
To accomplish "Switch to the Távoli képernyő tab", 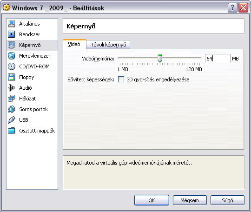I will [108, 45].
